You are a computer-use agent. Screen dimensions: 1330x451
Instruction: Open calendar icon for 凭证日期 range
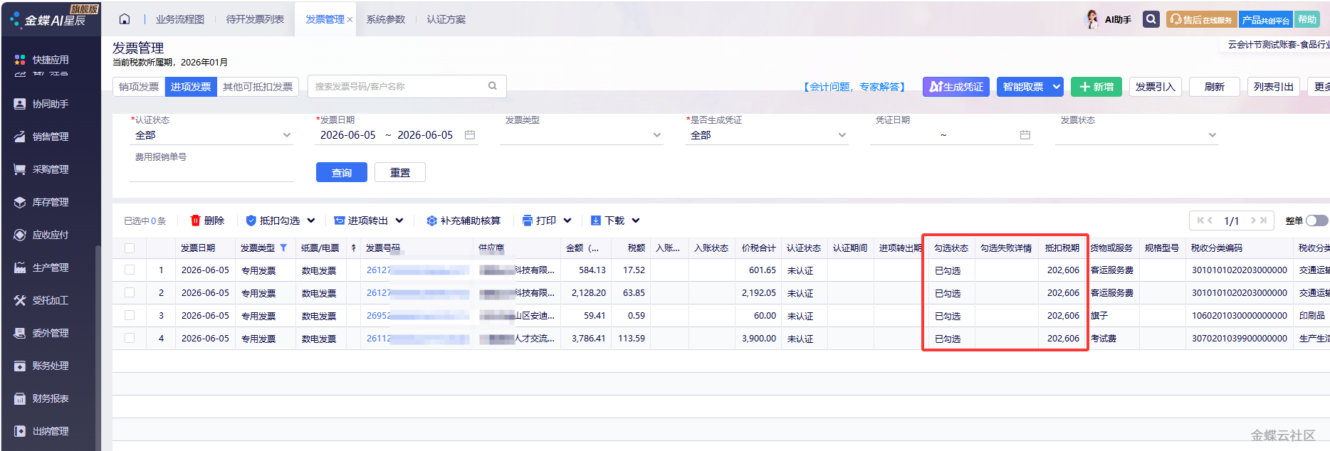[x=1025, y=135]
